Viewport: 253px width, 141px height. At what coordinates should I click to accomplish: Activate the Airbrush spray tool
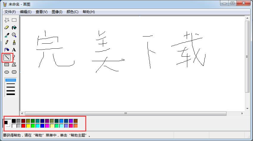tap(7, 50)
